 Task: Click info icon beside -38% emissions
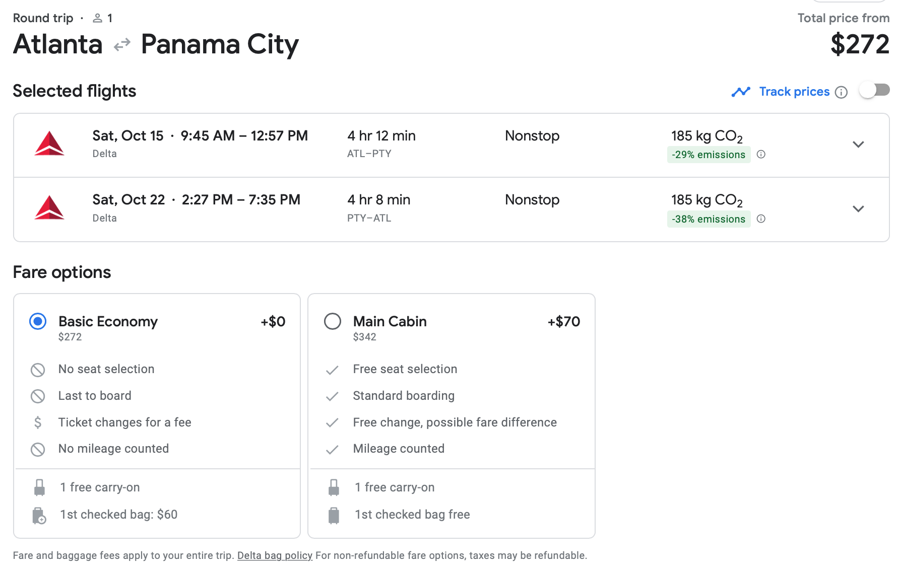pos(761,219)
